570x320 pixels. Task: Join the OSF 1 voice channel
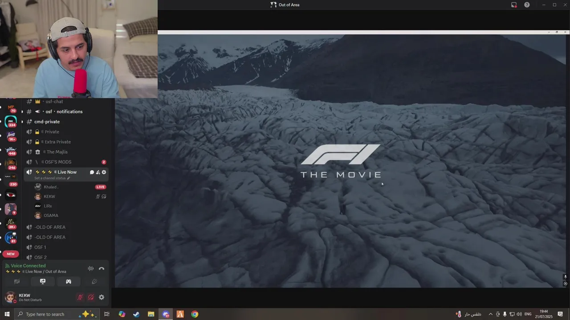pyautogui.click(x=40, y=247)
